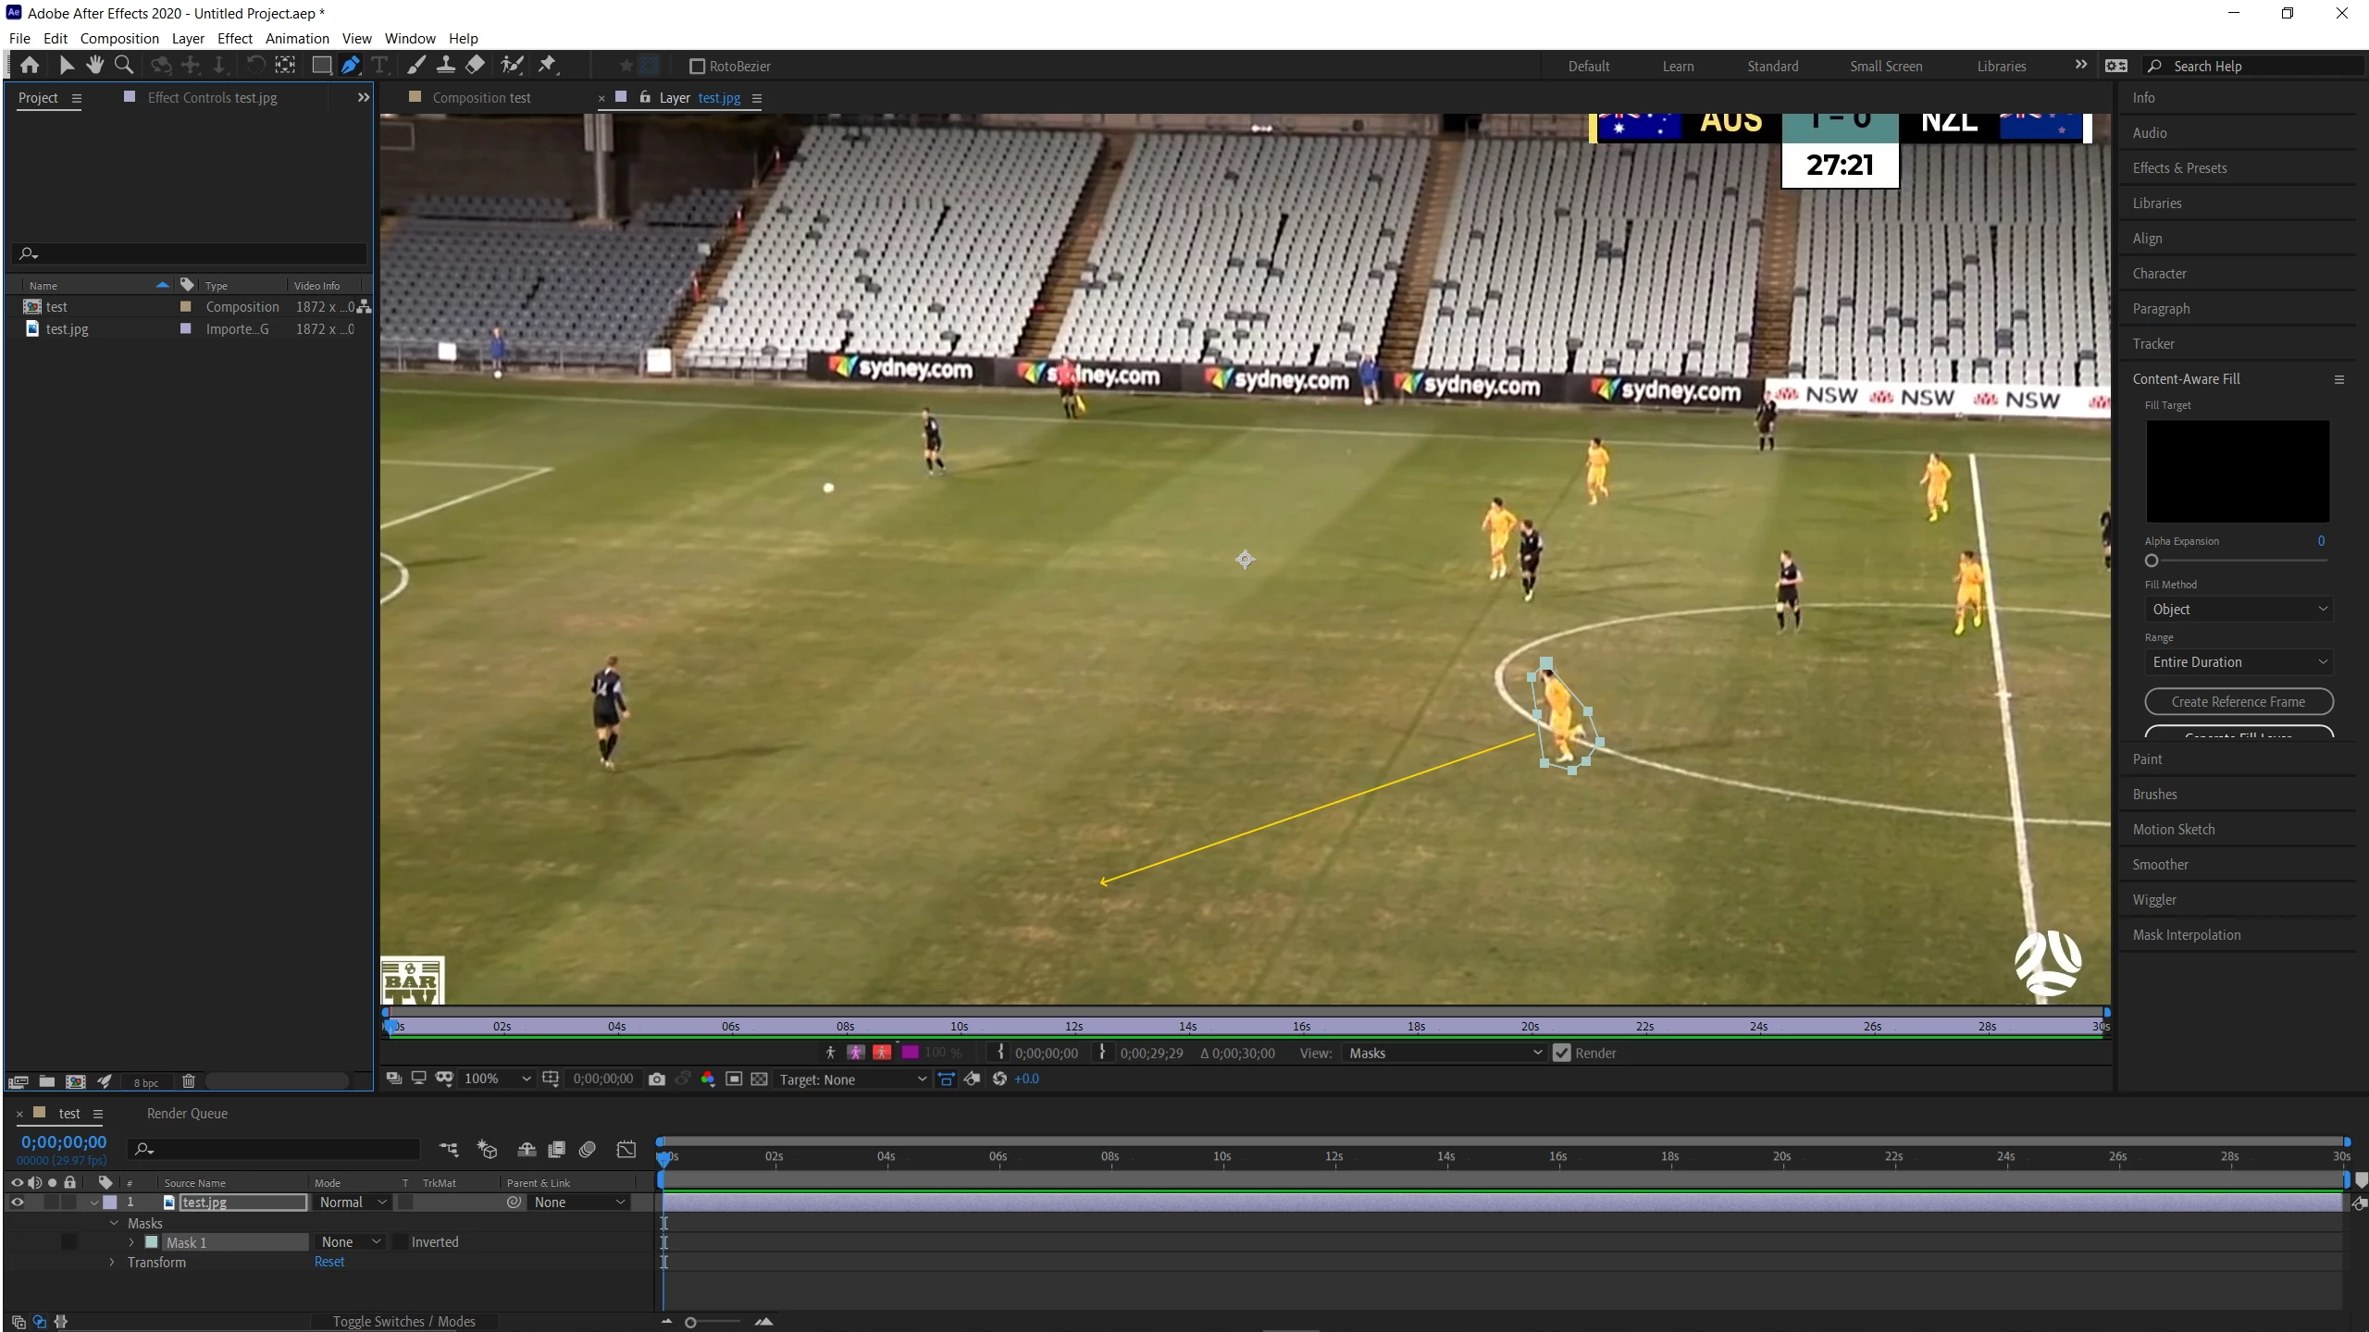Enable the RotoBezier checkbox
The image size is (2369, 1332).
click(698, 67)
